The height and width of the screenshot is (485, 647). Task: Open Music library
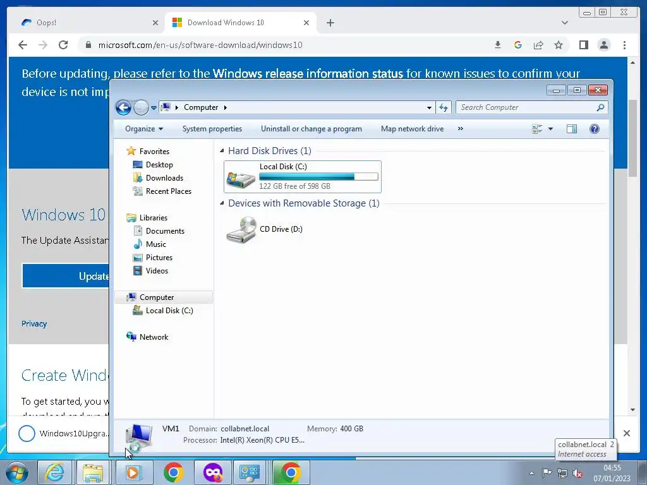[155, 244]
